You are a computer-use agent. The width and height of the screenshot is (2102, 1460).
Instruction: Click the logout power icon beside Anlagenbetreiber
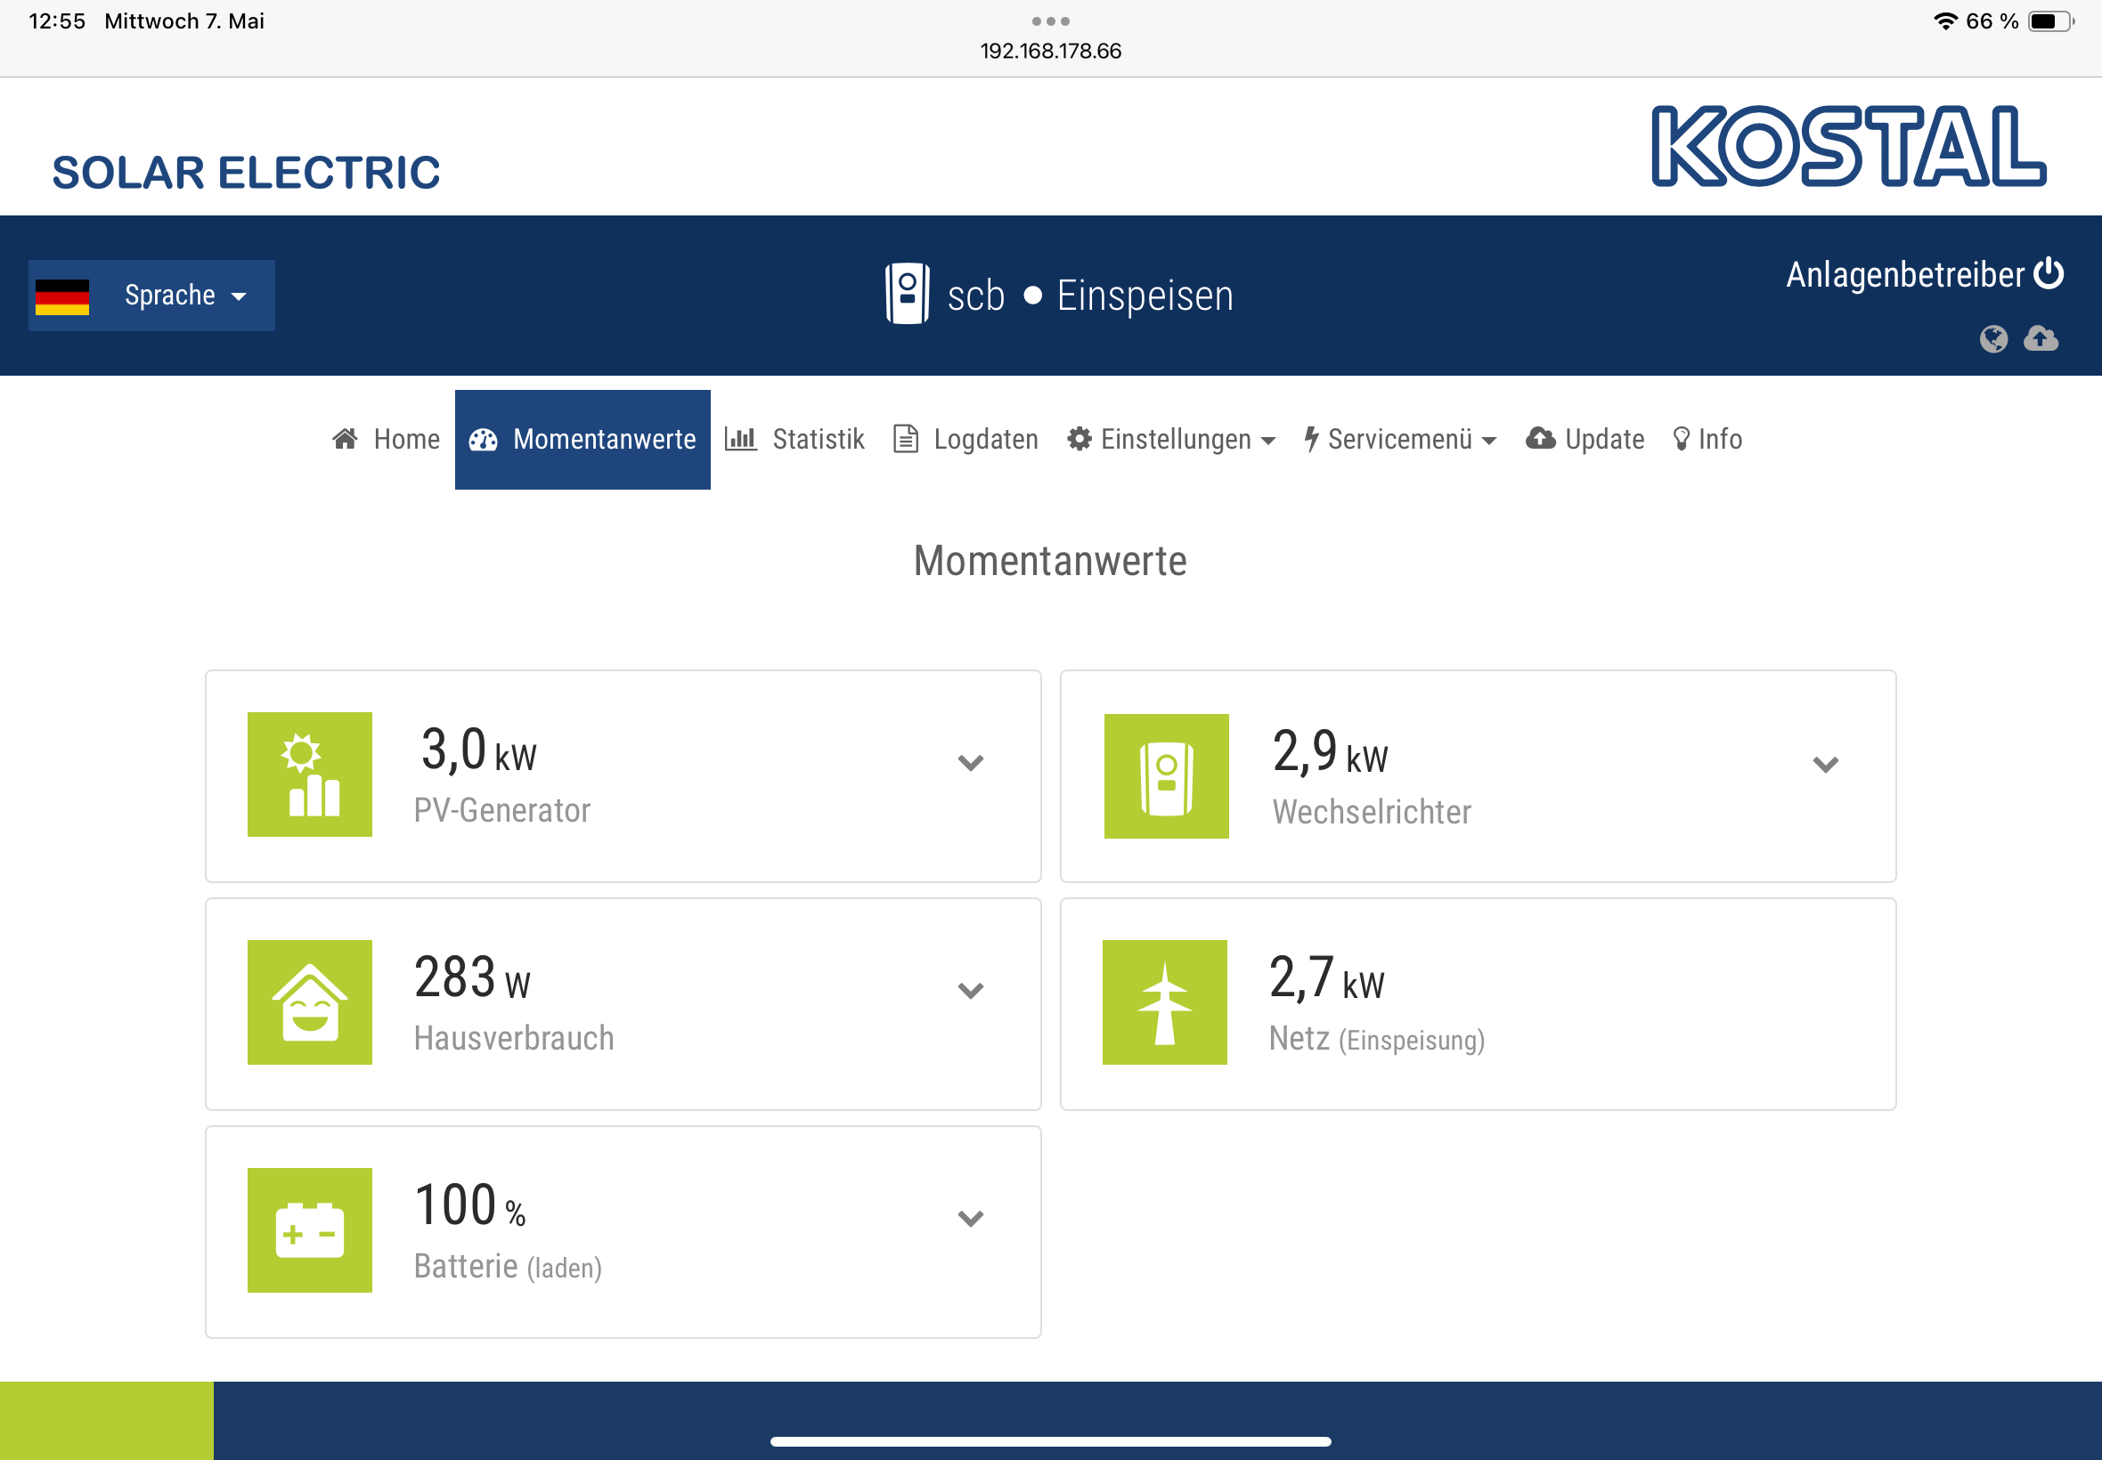2048,273
